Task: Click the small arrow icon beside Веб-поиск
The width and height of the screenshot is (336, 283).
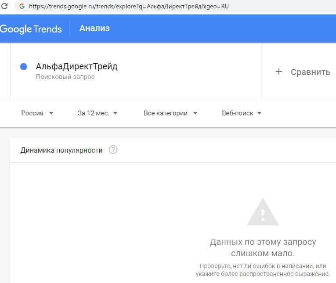Action: tap(259, 113)
